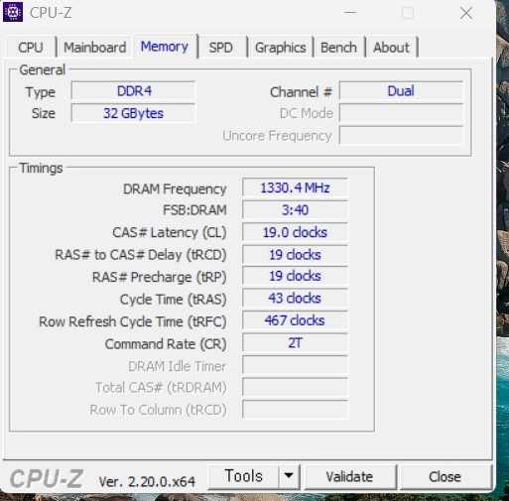Click the Close button at bottom

445,476
